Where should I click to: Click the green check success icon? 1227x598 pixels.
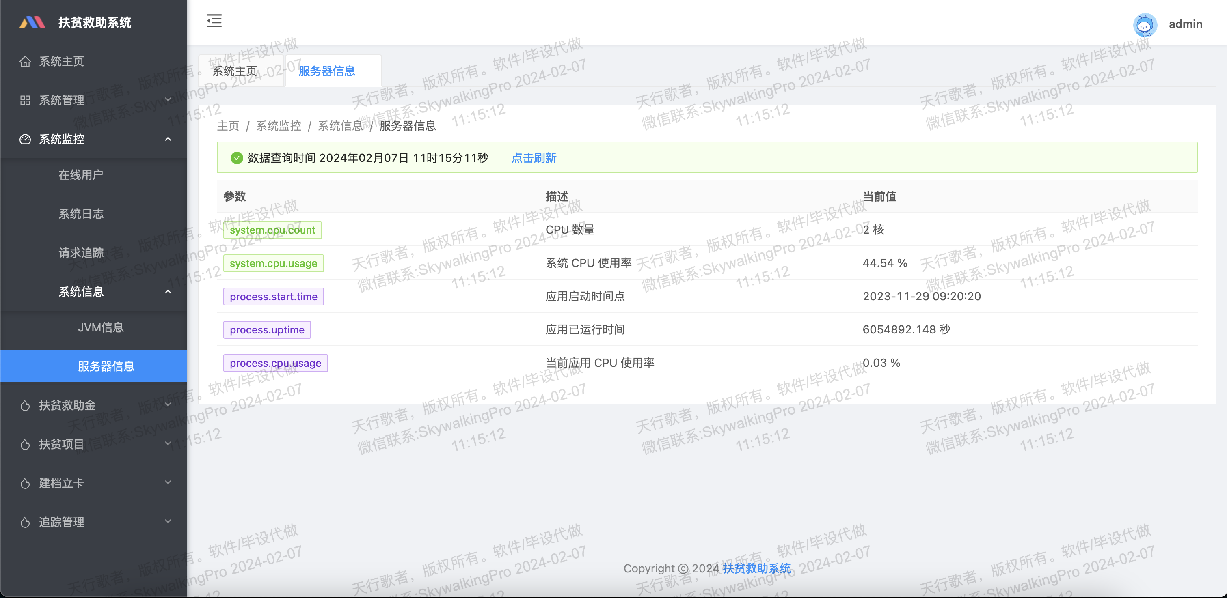237,158
